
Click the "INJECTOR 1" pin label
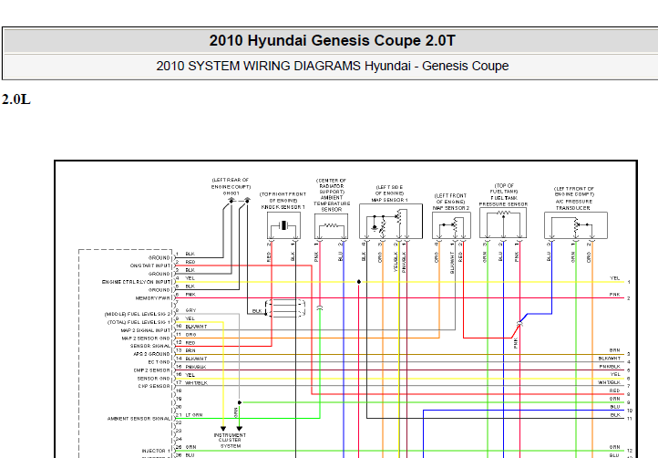point(156,451)
